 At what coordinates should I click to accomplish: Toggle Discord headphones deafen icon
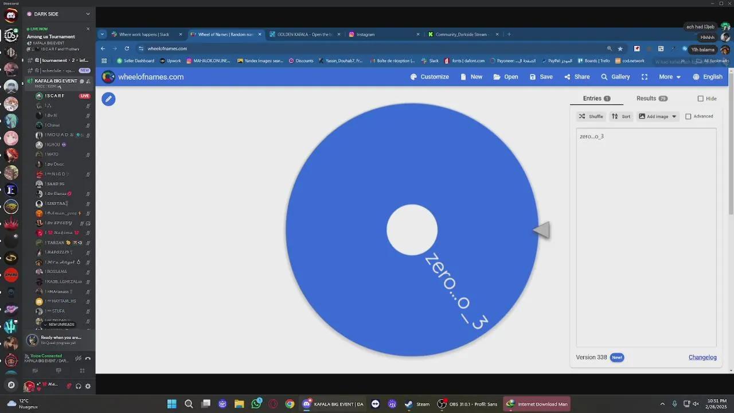click(x=79, y=386)
